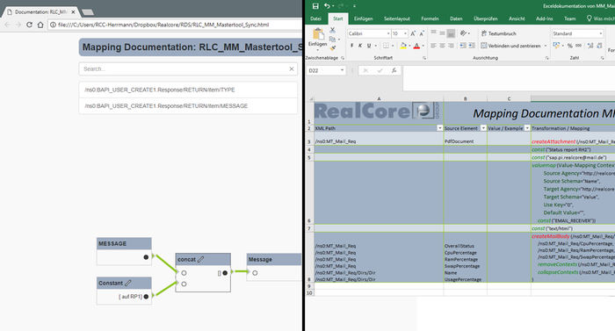The width and height of the screenshot is (615, 331).
Task: Switch to Ansicht ribbon tab
Action: pyautogui.click(x=517, y=18)
